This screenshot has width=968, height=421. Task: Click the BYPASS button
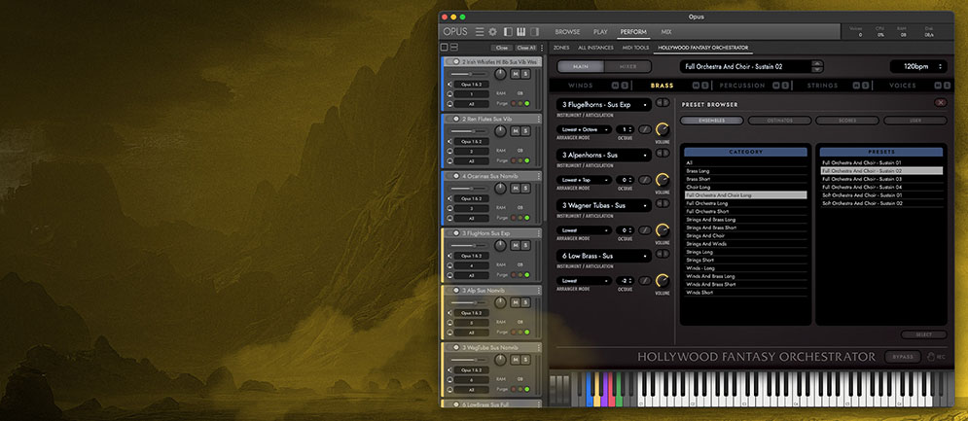click(x=903, y=357)
